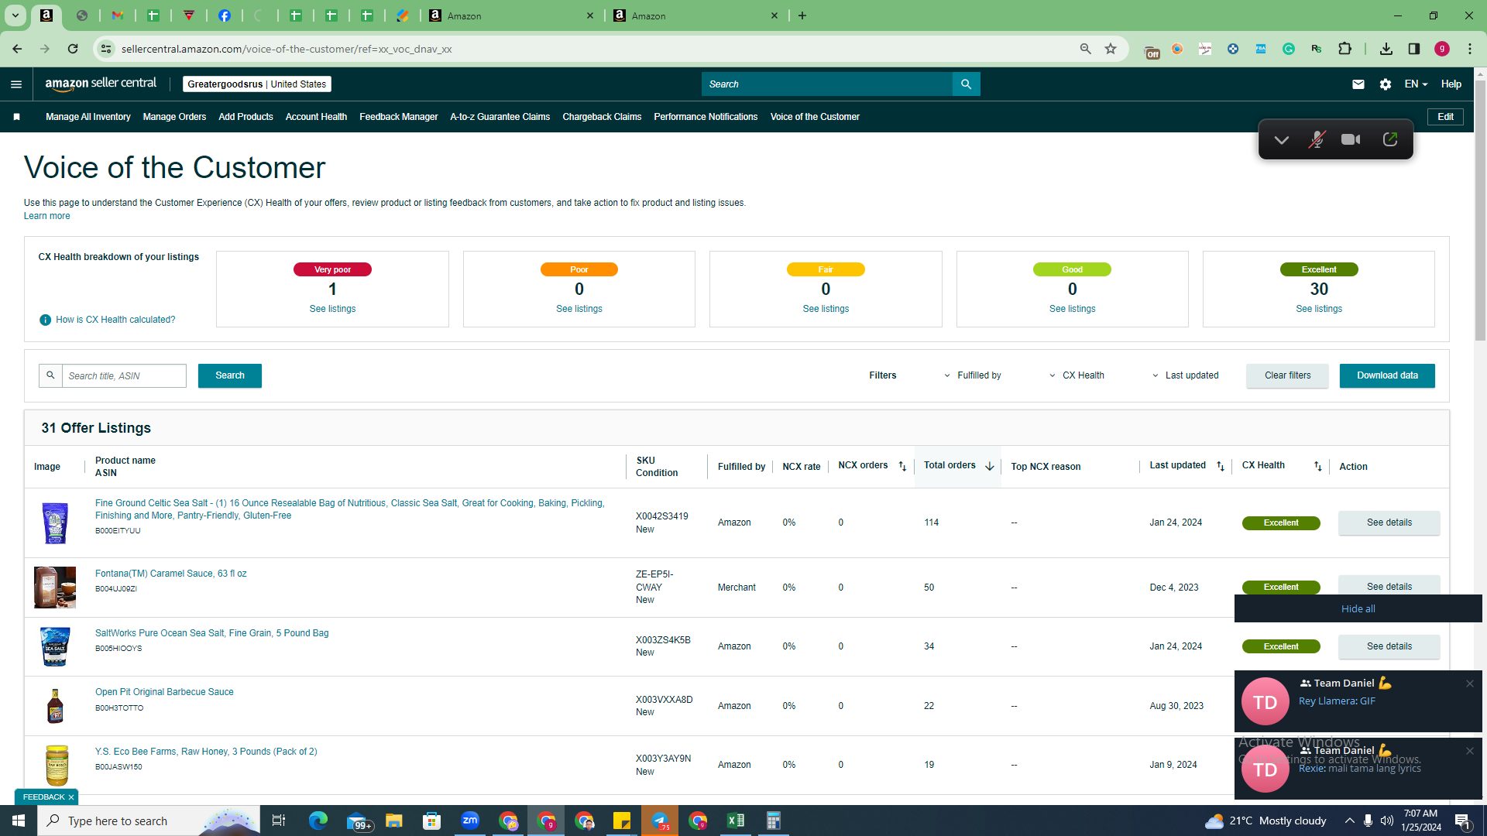Collapse the call overlay chevron
Screen dimensions: 1487x836
tap(1282, 140)
